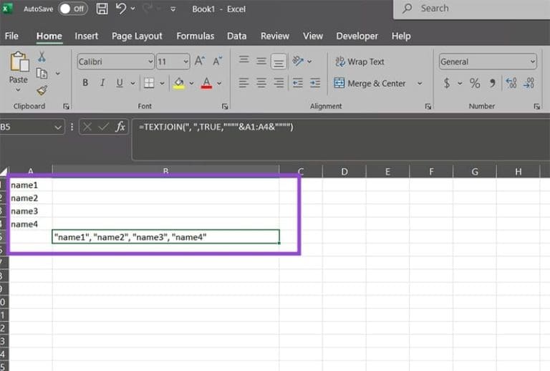550x371 pixels.
Task: Click the Undo arrow icon
Action: 121,9
